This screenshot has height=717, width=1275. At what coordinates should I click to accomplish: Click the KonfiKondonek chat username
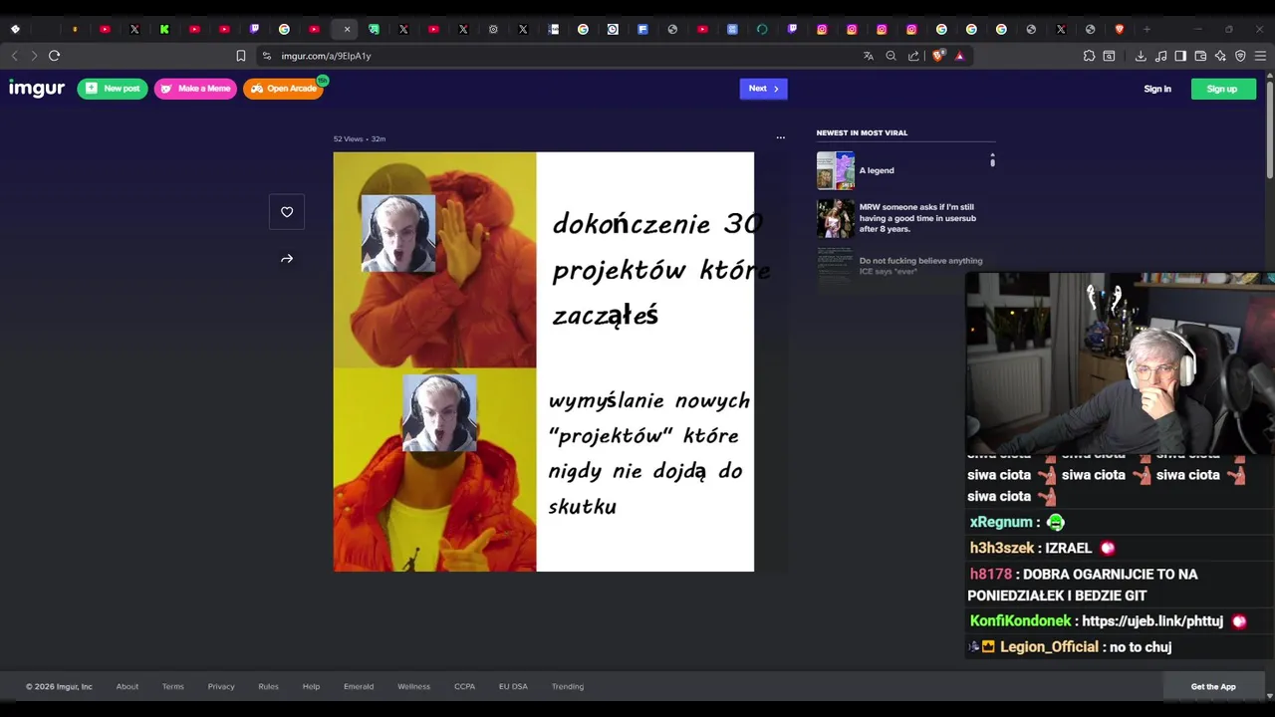pyautogui.click(x=1020, y=620)
